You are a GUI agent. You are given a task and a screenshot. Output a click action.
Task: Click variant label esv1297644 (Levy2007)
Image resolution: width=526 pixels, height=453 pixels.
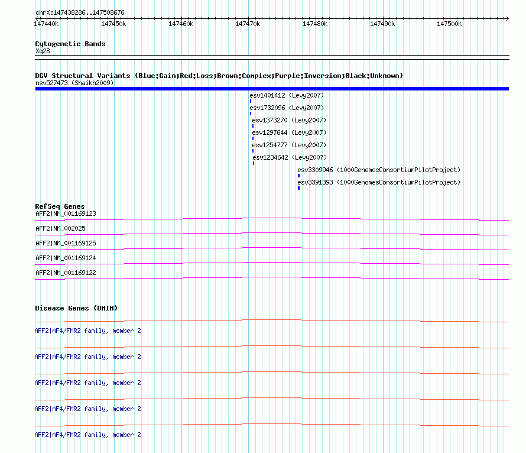[289, 132]
